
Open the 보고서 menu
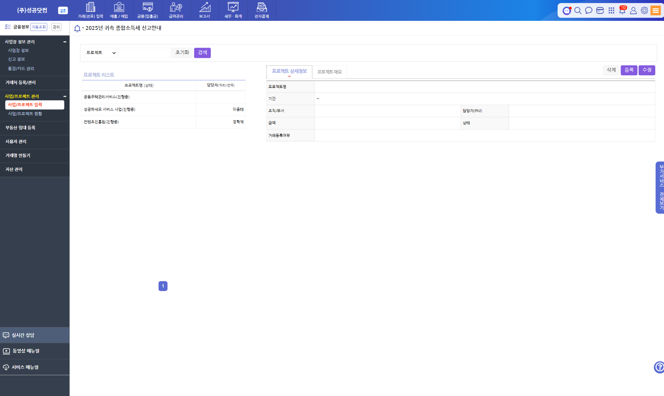point(204,10)
